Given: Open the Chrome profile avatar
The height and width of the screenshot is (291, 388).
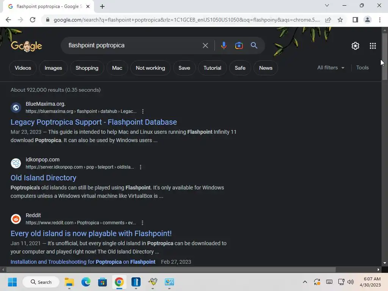Looking at the screenshot, I should coord(368,20).
